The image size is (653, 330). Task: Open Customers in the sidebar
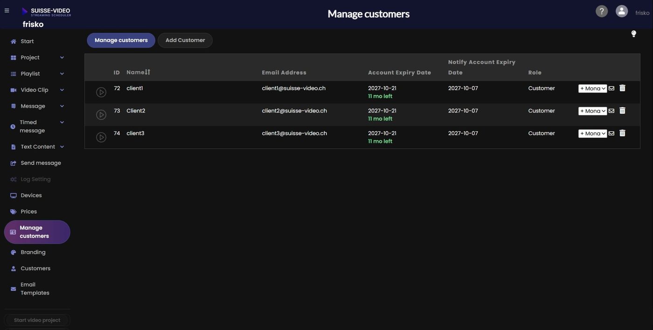pos(35,268)
